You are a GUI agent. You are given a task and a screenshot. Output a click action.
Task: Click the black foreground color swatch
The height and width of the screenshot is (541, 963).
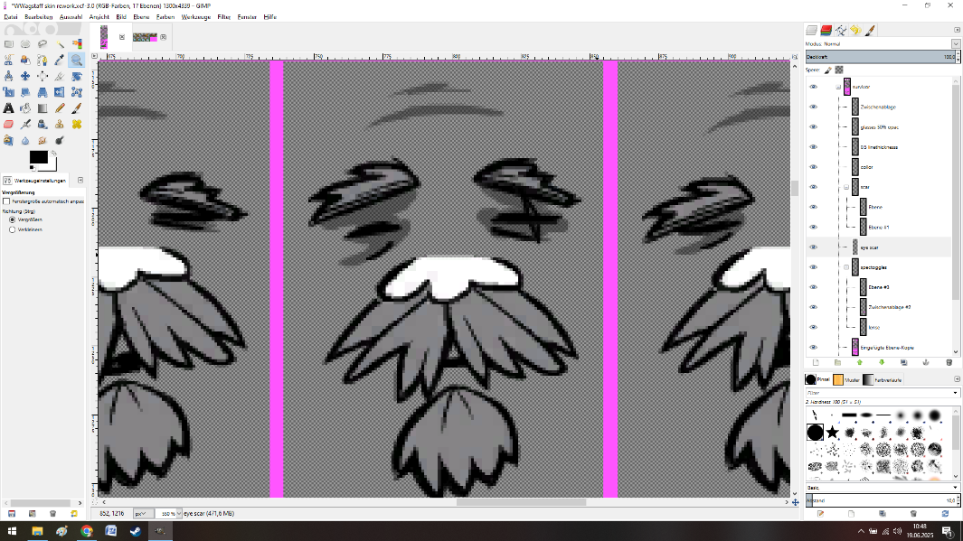point(38,157)
